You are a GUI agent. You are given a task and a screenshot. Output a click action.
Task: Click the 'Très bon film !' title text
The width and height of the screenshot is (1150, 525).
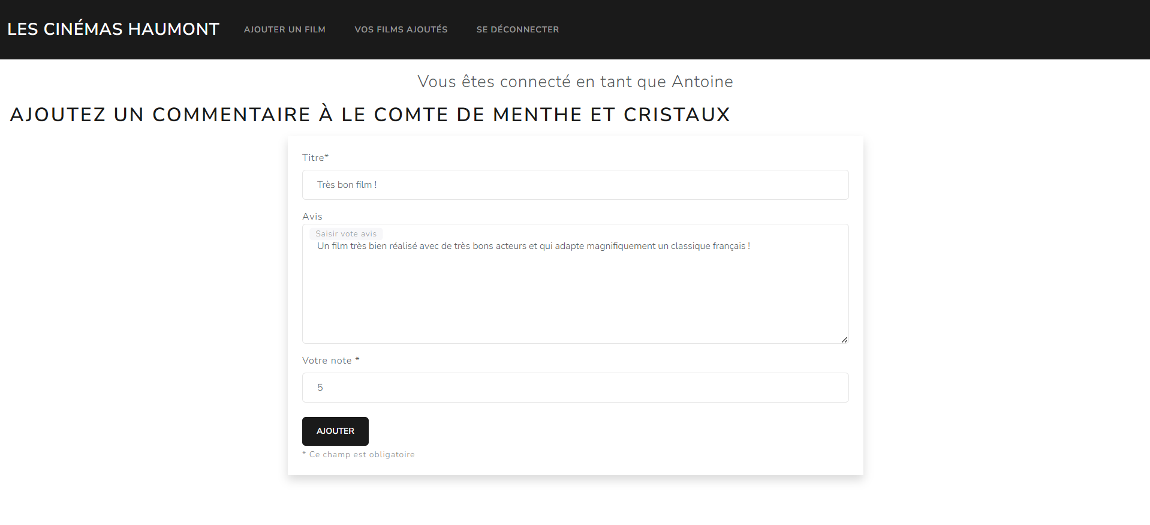(x=347, y=185)
